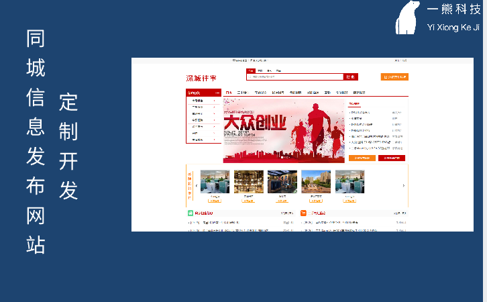Select the second search-type tab above the search box
Screen dimensions: 487x302
point(260,71)
